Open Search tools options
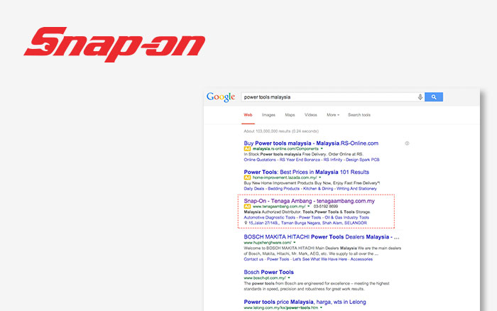The image size is (497, 311). coord(359,114)
